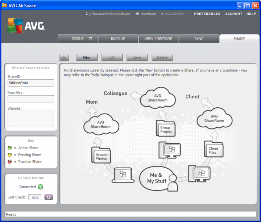Click the Vacation Photos folder icon
The height and width of the screenshot is (222, 261).
(101, 155)
